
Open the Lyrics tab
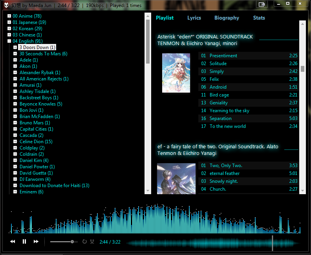point(194,18)
